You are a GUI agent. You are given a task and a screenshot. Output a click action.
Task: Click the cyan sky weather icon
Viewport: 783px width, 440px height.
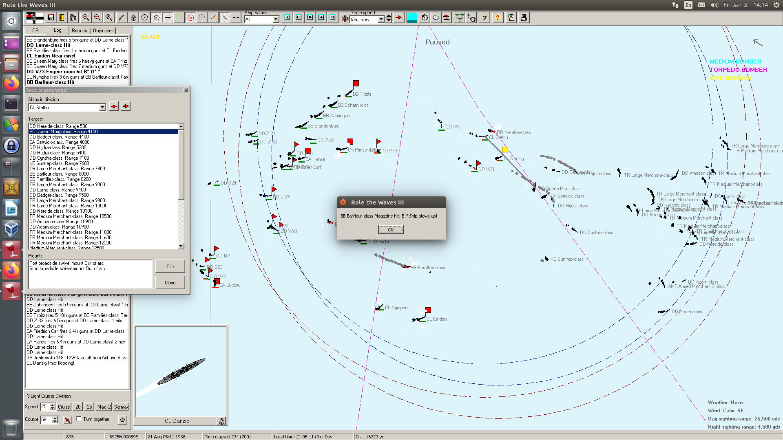pyautogui.click(x=412, y=18)
